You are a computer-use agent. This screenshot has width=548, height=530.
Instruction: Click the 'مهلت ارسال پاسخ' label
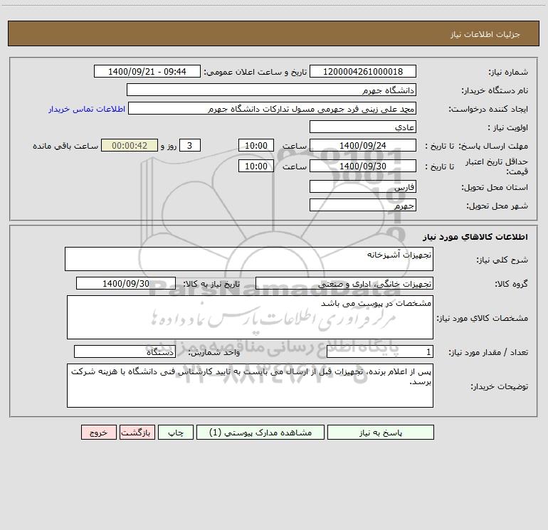point(492,146)
